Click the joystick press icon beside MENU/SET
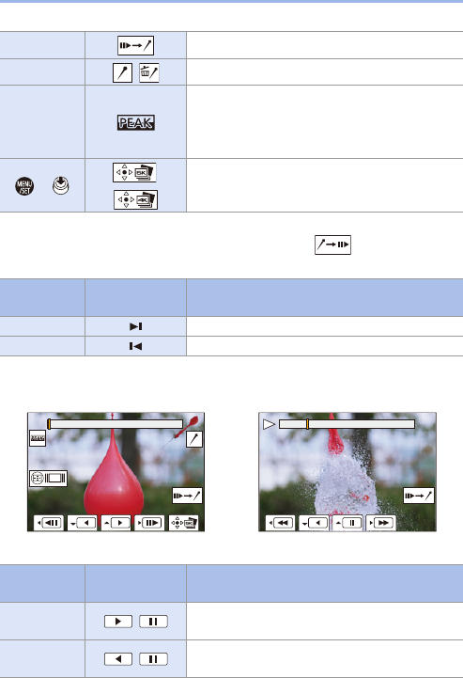Viewport: 463px width, 678px height. tap(61, 186)
